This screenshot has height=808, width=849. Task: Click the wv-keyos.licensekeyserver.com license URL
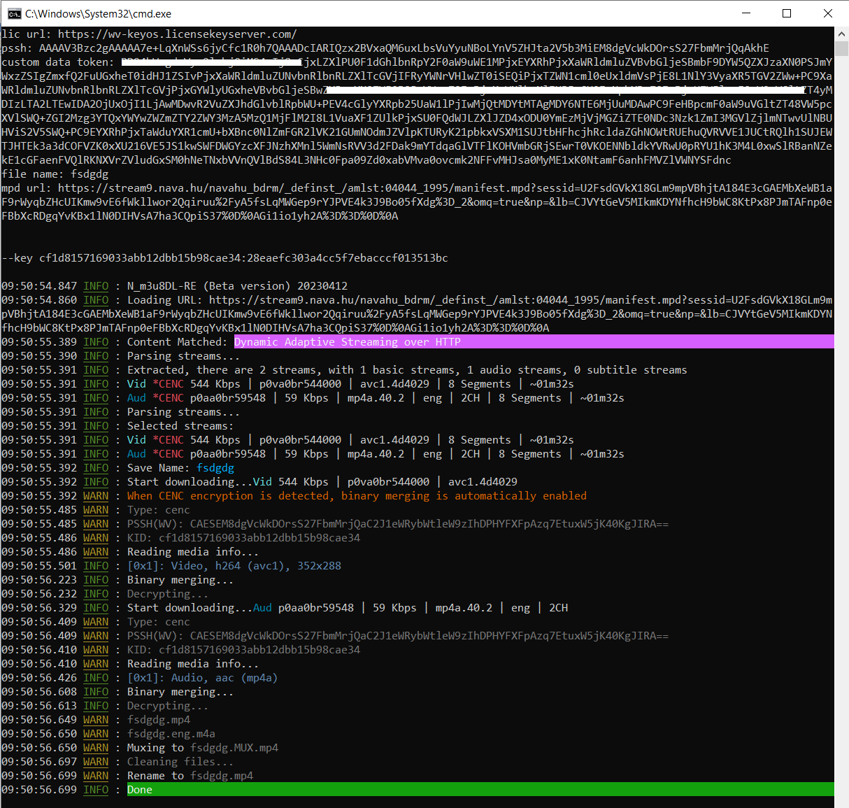(x=177, y=34)
